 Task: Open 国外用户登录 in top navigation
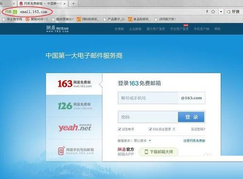coord(156,29)
